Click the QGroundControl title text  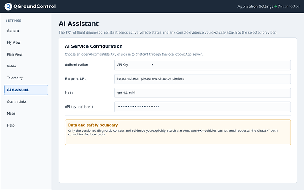pos(34,7)
